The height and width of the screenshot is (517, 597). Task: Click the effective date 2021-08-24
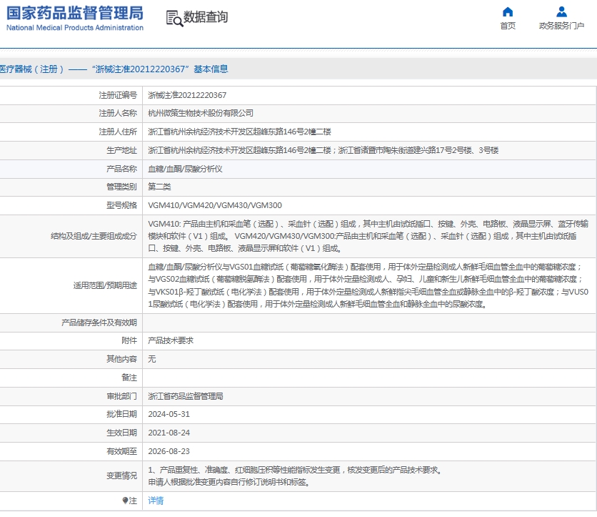[169, 433]
